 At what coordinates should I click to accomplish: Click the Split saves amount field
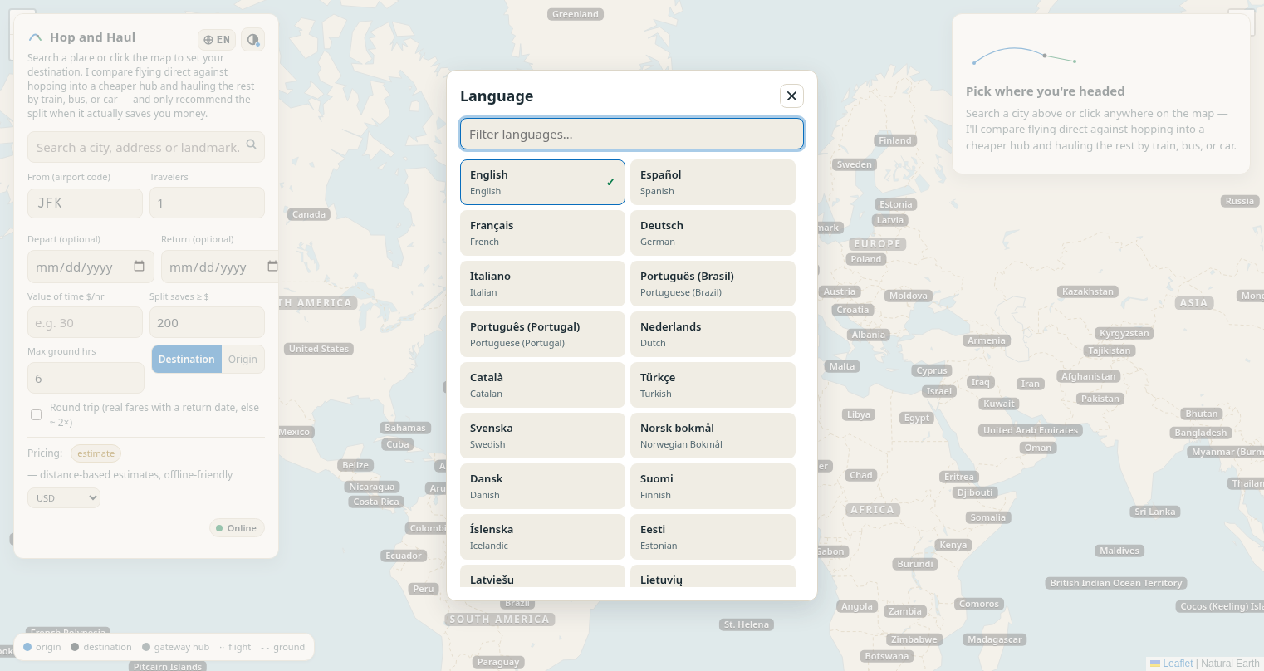[207, 322]
